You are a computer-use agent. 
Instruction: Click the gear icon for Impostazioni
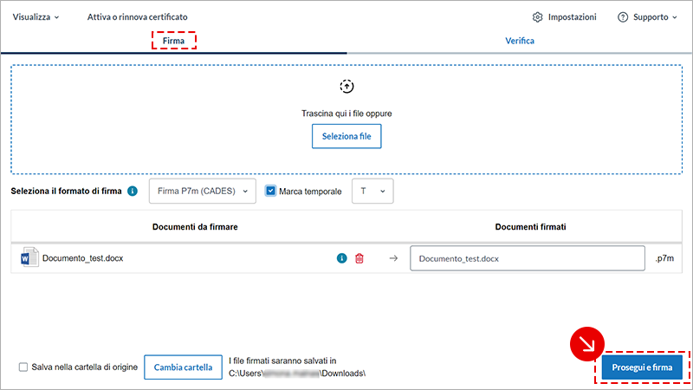pos(538,17)
